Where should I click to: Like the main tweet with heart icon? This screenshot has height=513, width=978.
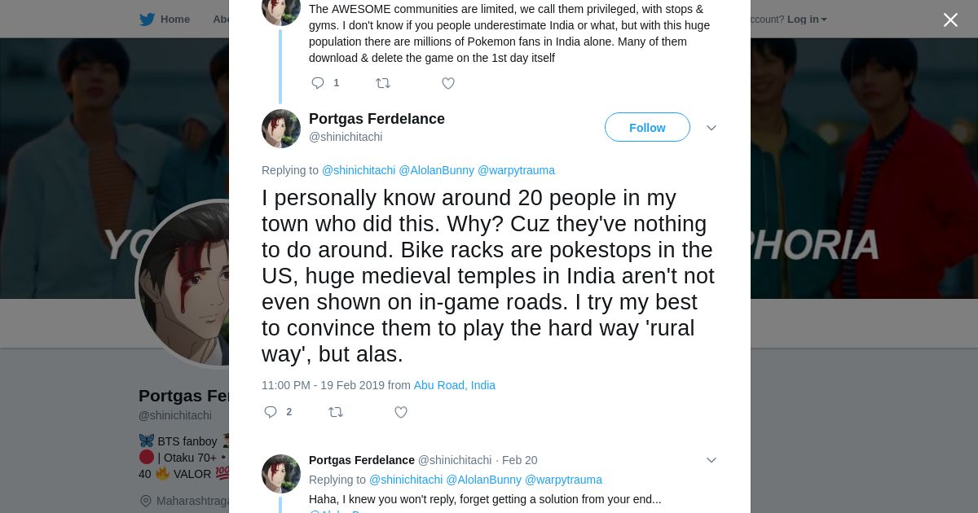click(x=401, y=412)
